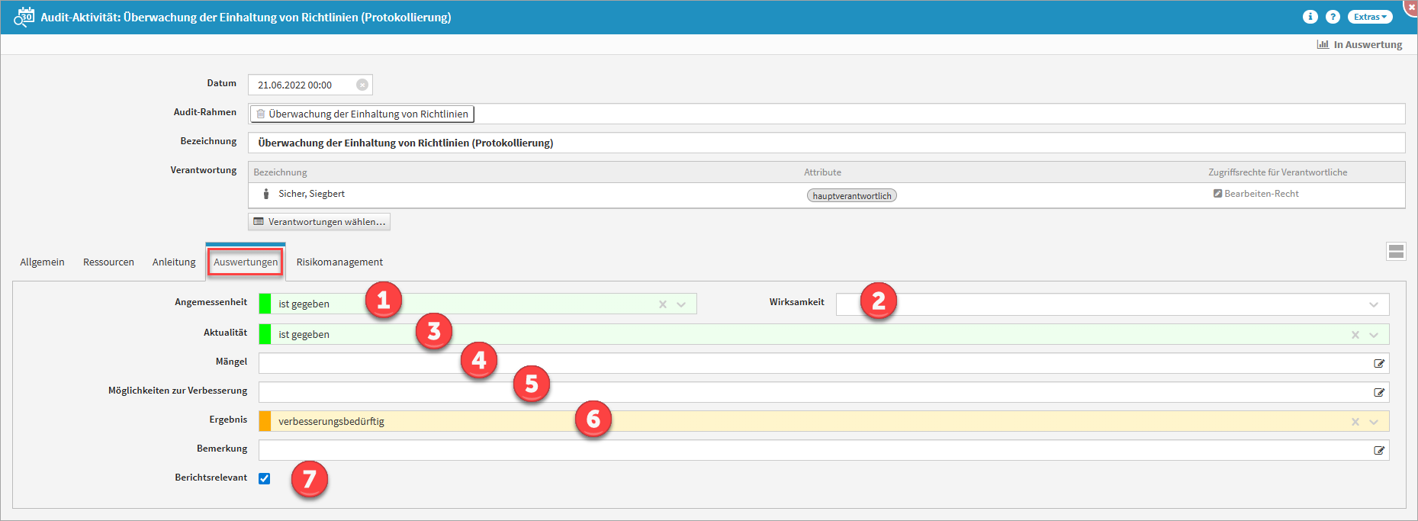This screenshot has height=521, width=1418.
Task: Expand the Ergebnis dropdown arrow
Action: [x=1374, y=422]
